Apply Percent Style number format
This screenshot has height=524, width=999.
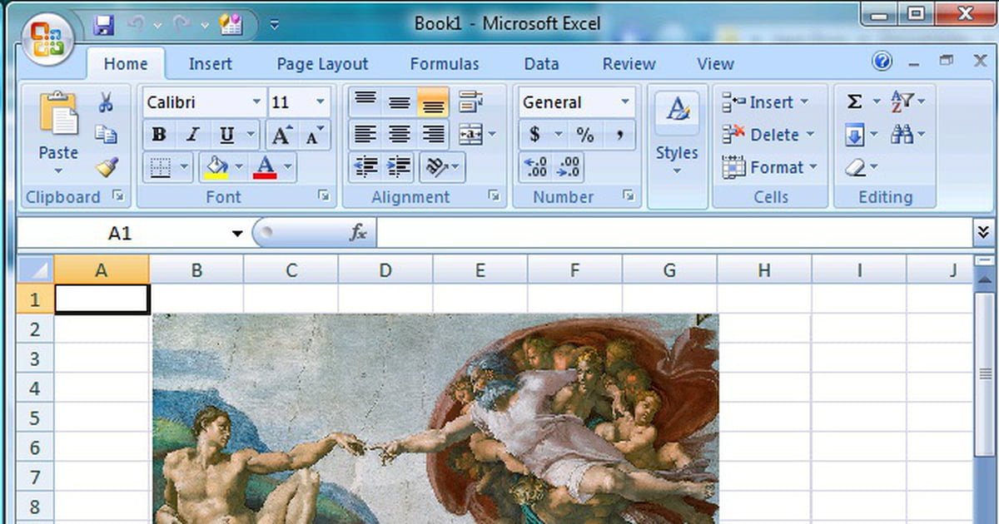click(x=585, y=135)
